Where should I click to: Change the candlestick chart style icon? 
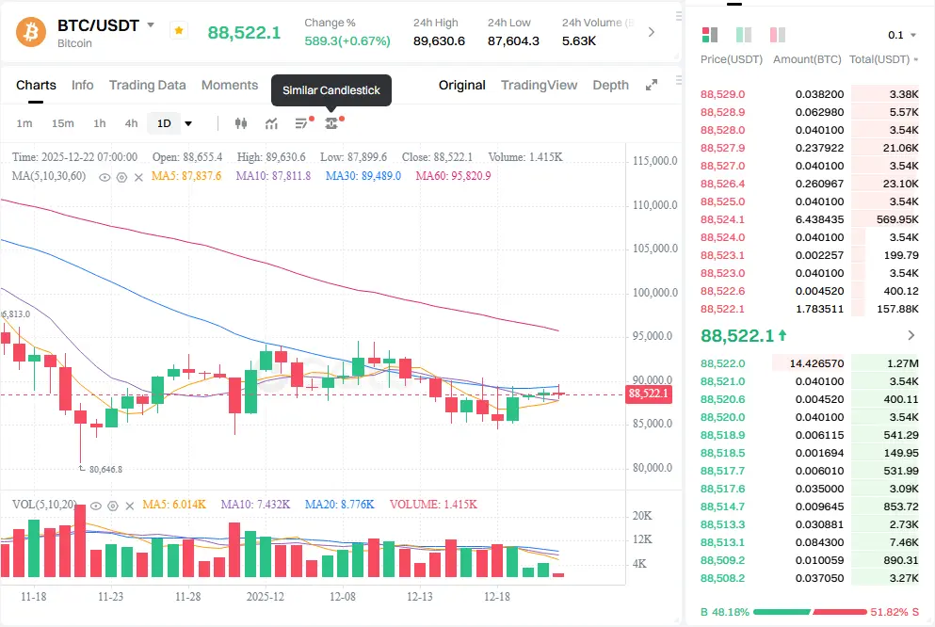click(241, 123)
